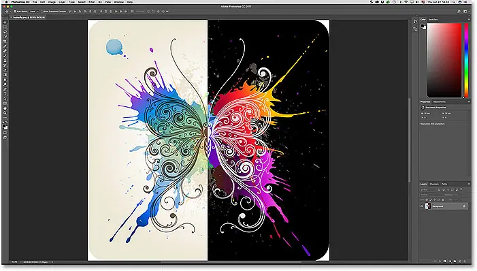
Task: Select the butterfly document tab
Action: coord(29,17)
